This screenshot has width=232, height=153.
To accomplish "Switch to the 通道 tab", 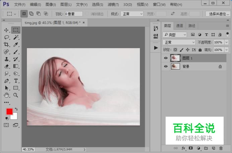I will (180, 26).
